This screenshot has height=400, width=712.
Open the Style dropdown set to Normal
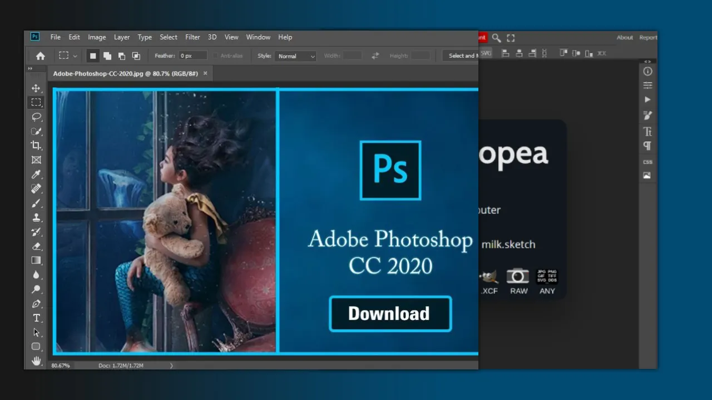(295, 56)
